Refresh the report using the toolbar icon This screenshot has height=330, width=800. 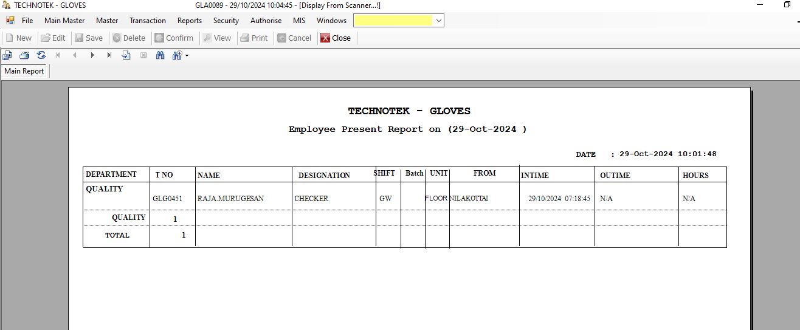click(x=41, y=55)
